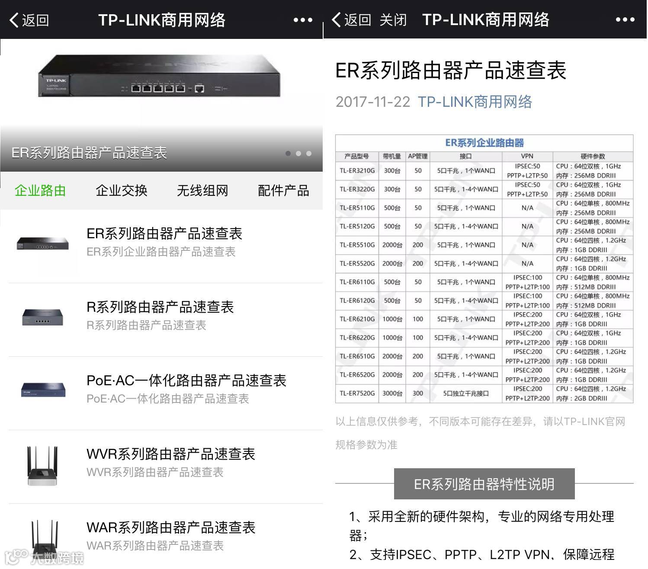Click the article headline ER系列路由器产品速查表
Image resolution: width=648 pixels, height=569 pixels.
(451, 70)
